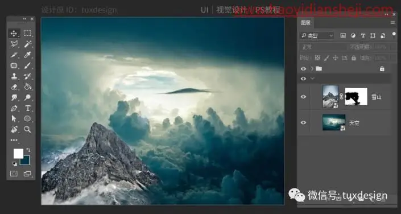401x214 pixels.
Task: Collapse the tools panel double arrows
Action: [25, 19]
